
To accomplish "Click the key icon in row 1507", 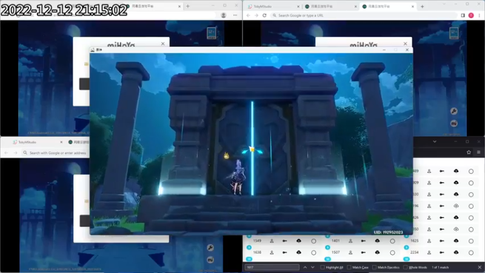I will (x=363, y=252).
